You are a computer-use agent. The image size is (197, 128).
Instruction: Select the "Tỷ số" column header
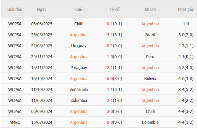[x=114, y=9]
